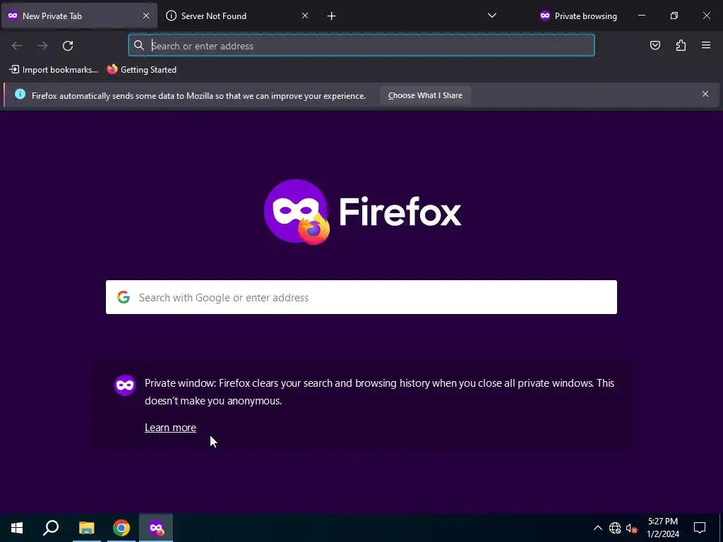The width and height of the screenshot is (723, 542).
Task: Reload the current page
Action: pyautogui.click(x=68, y=46)
